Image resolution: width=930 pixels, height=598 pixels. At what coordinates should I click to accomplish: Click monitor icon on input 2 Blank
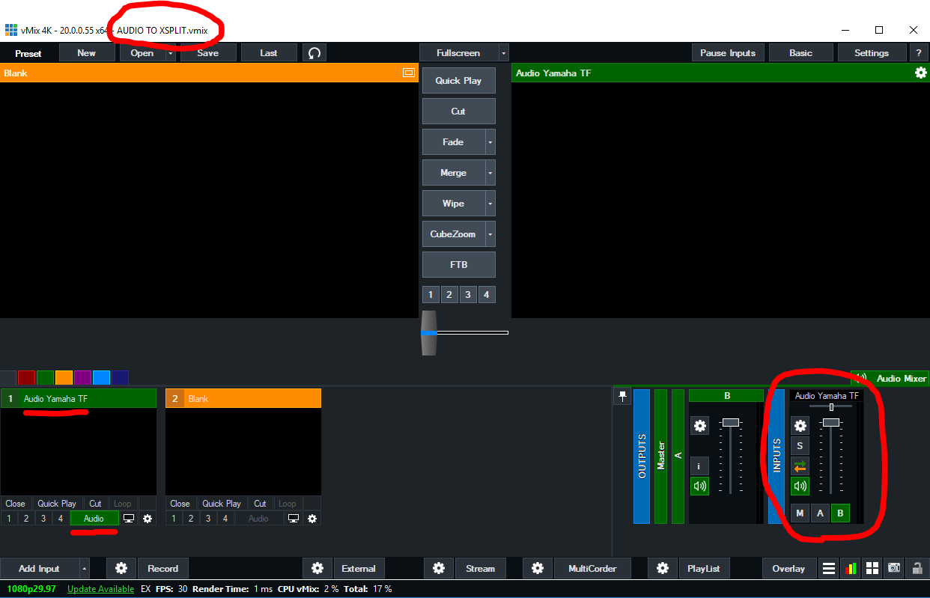pyautogui.click(x=294, y=518)
